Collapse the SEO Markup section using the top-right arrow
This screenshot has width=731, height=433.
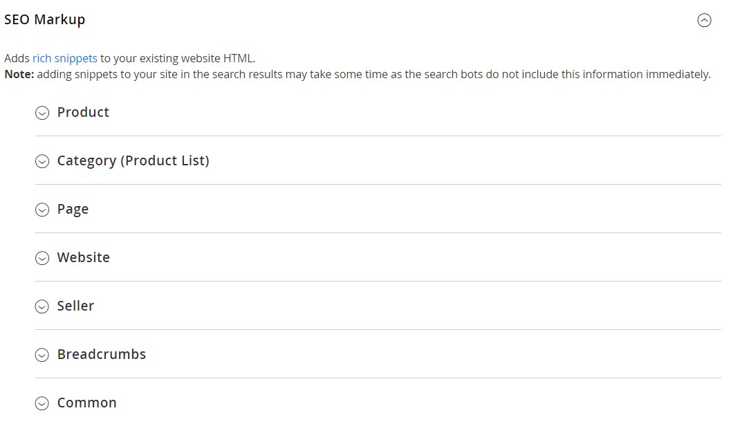704,21
